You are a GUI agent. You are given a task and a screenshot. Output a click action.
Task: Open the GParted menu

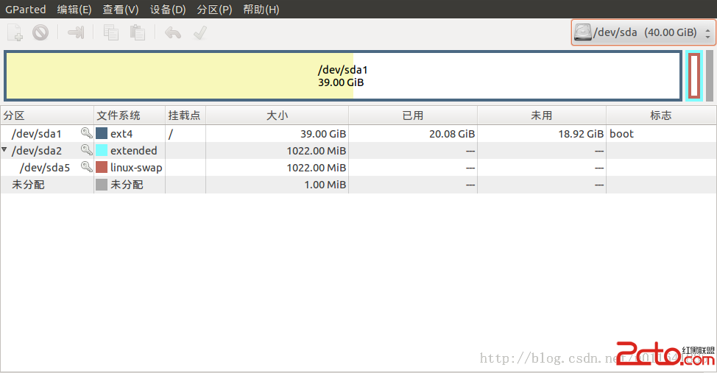(x=26, y=9)
